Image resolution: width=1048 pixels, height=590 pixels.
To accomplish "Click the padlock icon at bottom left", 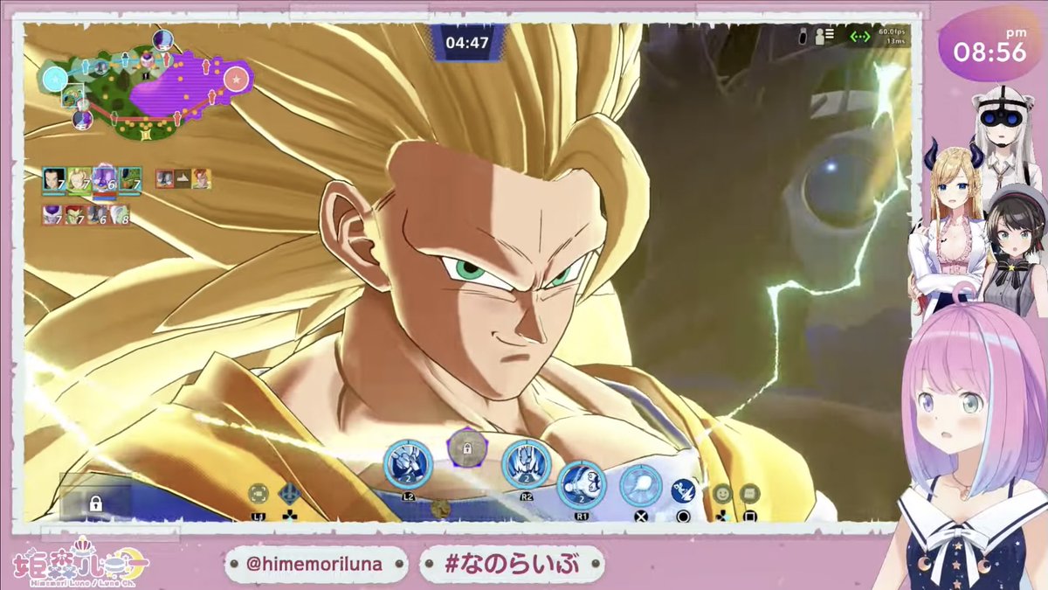I will [94, 503].
